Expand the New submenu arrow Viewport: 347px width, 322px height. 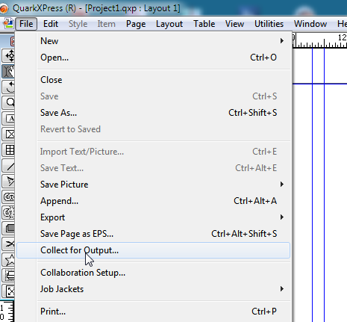282,41
